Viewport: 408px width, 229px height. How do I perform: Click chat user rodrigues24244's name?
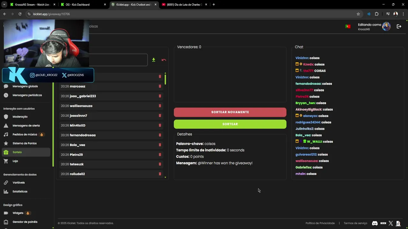tap(308, 122)
